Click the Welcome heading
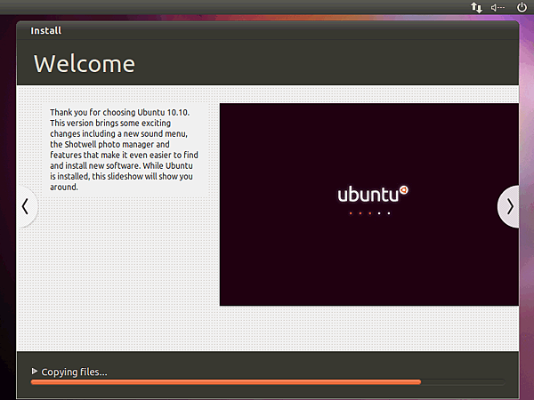The width and height of the screenshot is (534, 400). click(85, 64)
